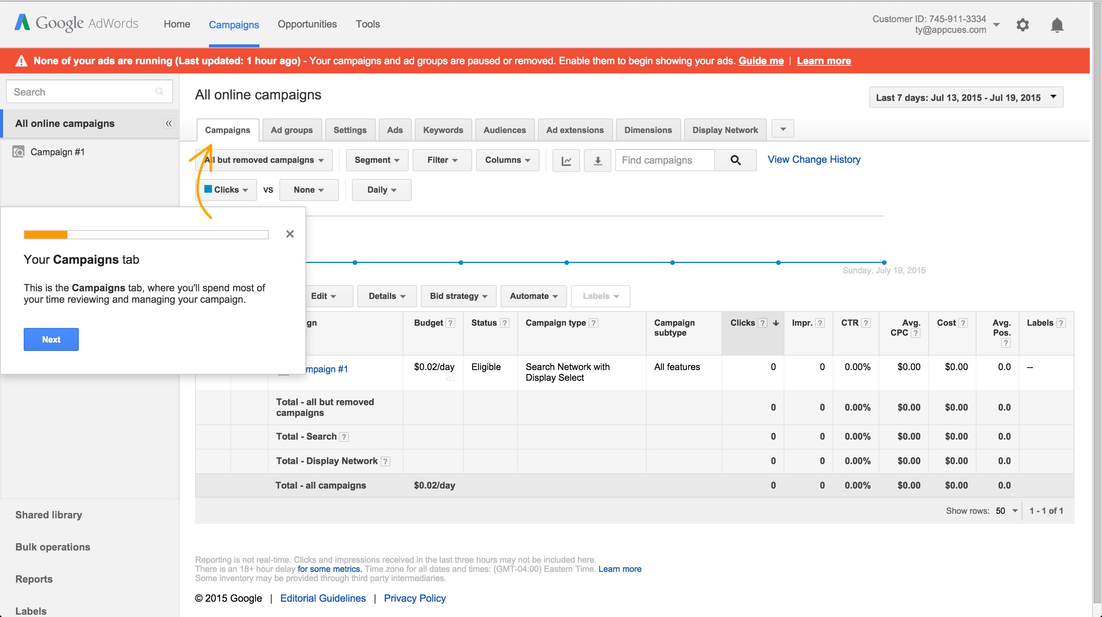
Task: Go to the Home menu
Action: 177,24
